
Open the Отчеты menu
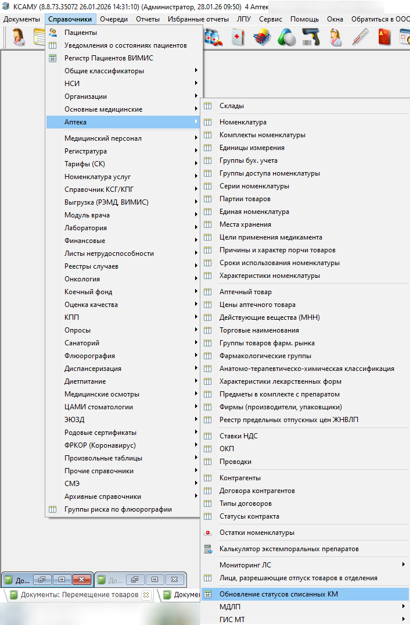pyautogui.click(x=148, y=19)
